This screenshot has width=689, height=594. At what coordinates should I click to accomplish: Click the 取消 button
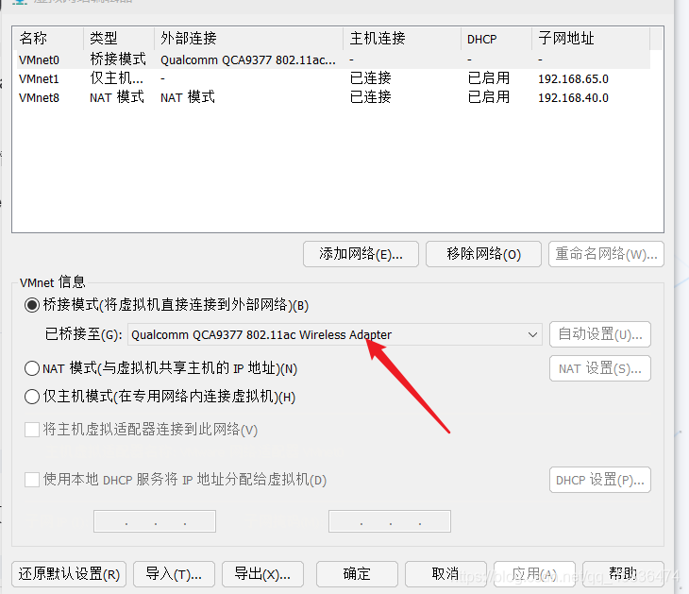(x=445, y=574)
